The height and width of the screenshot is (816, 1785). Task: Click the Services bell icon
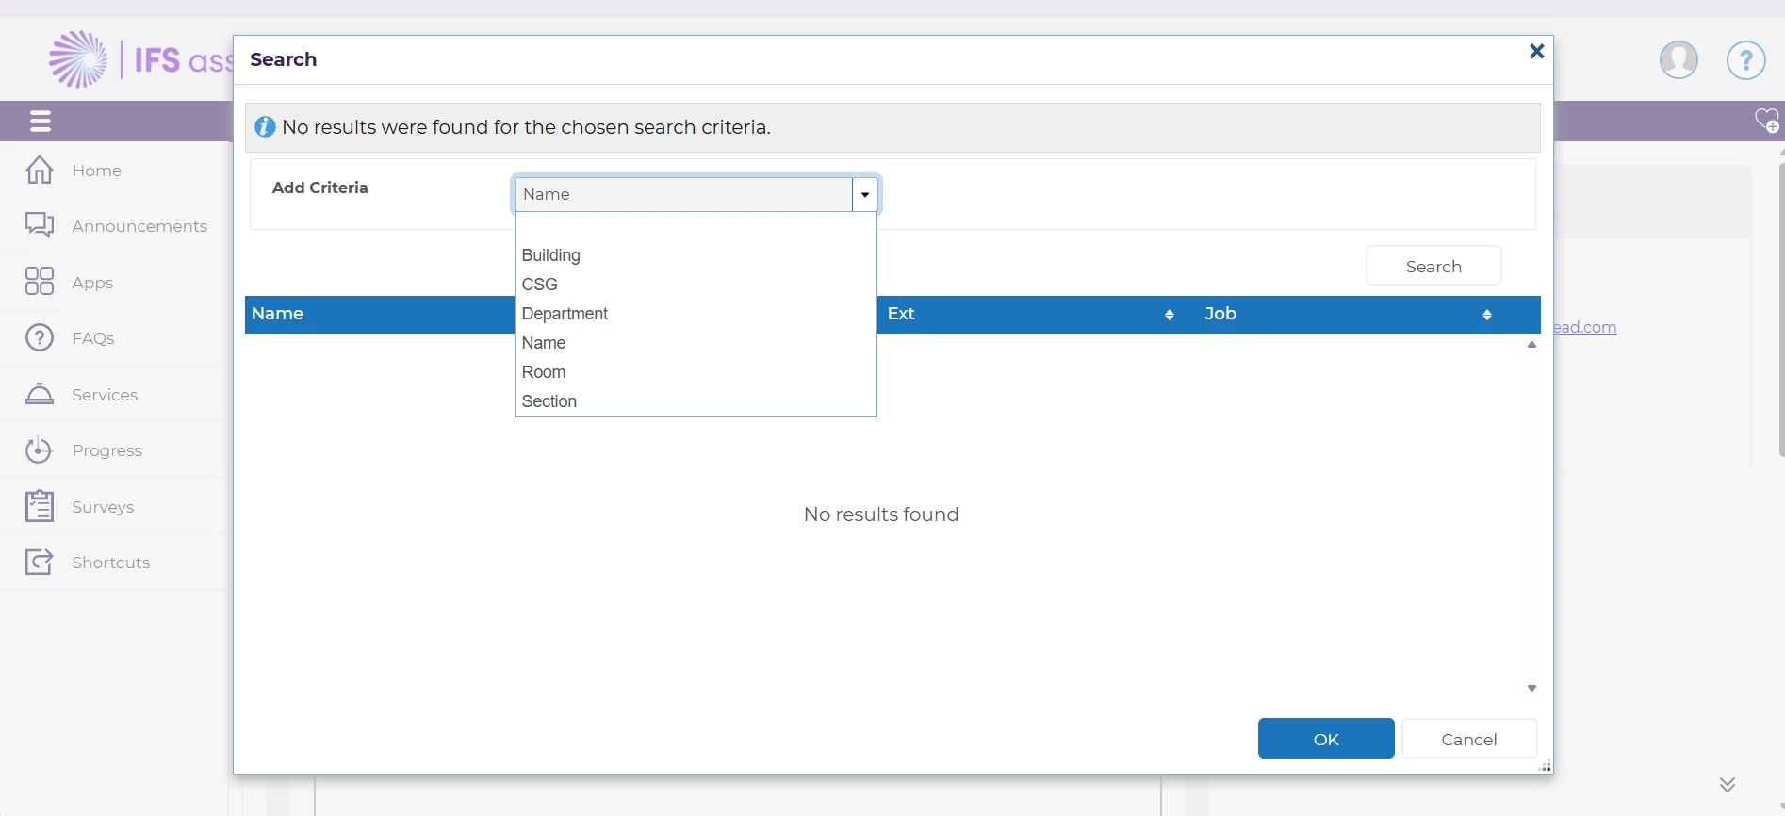pos(40,394)
